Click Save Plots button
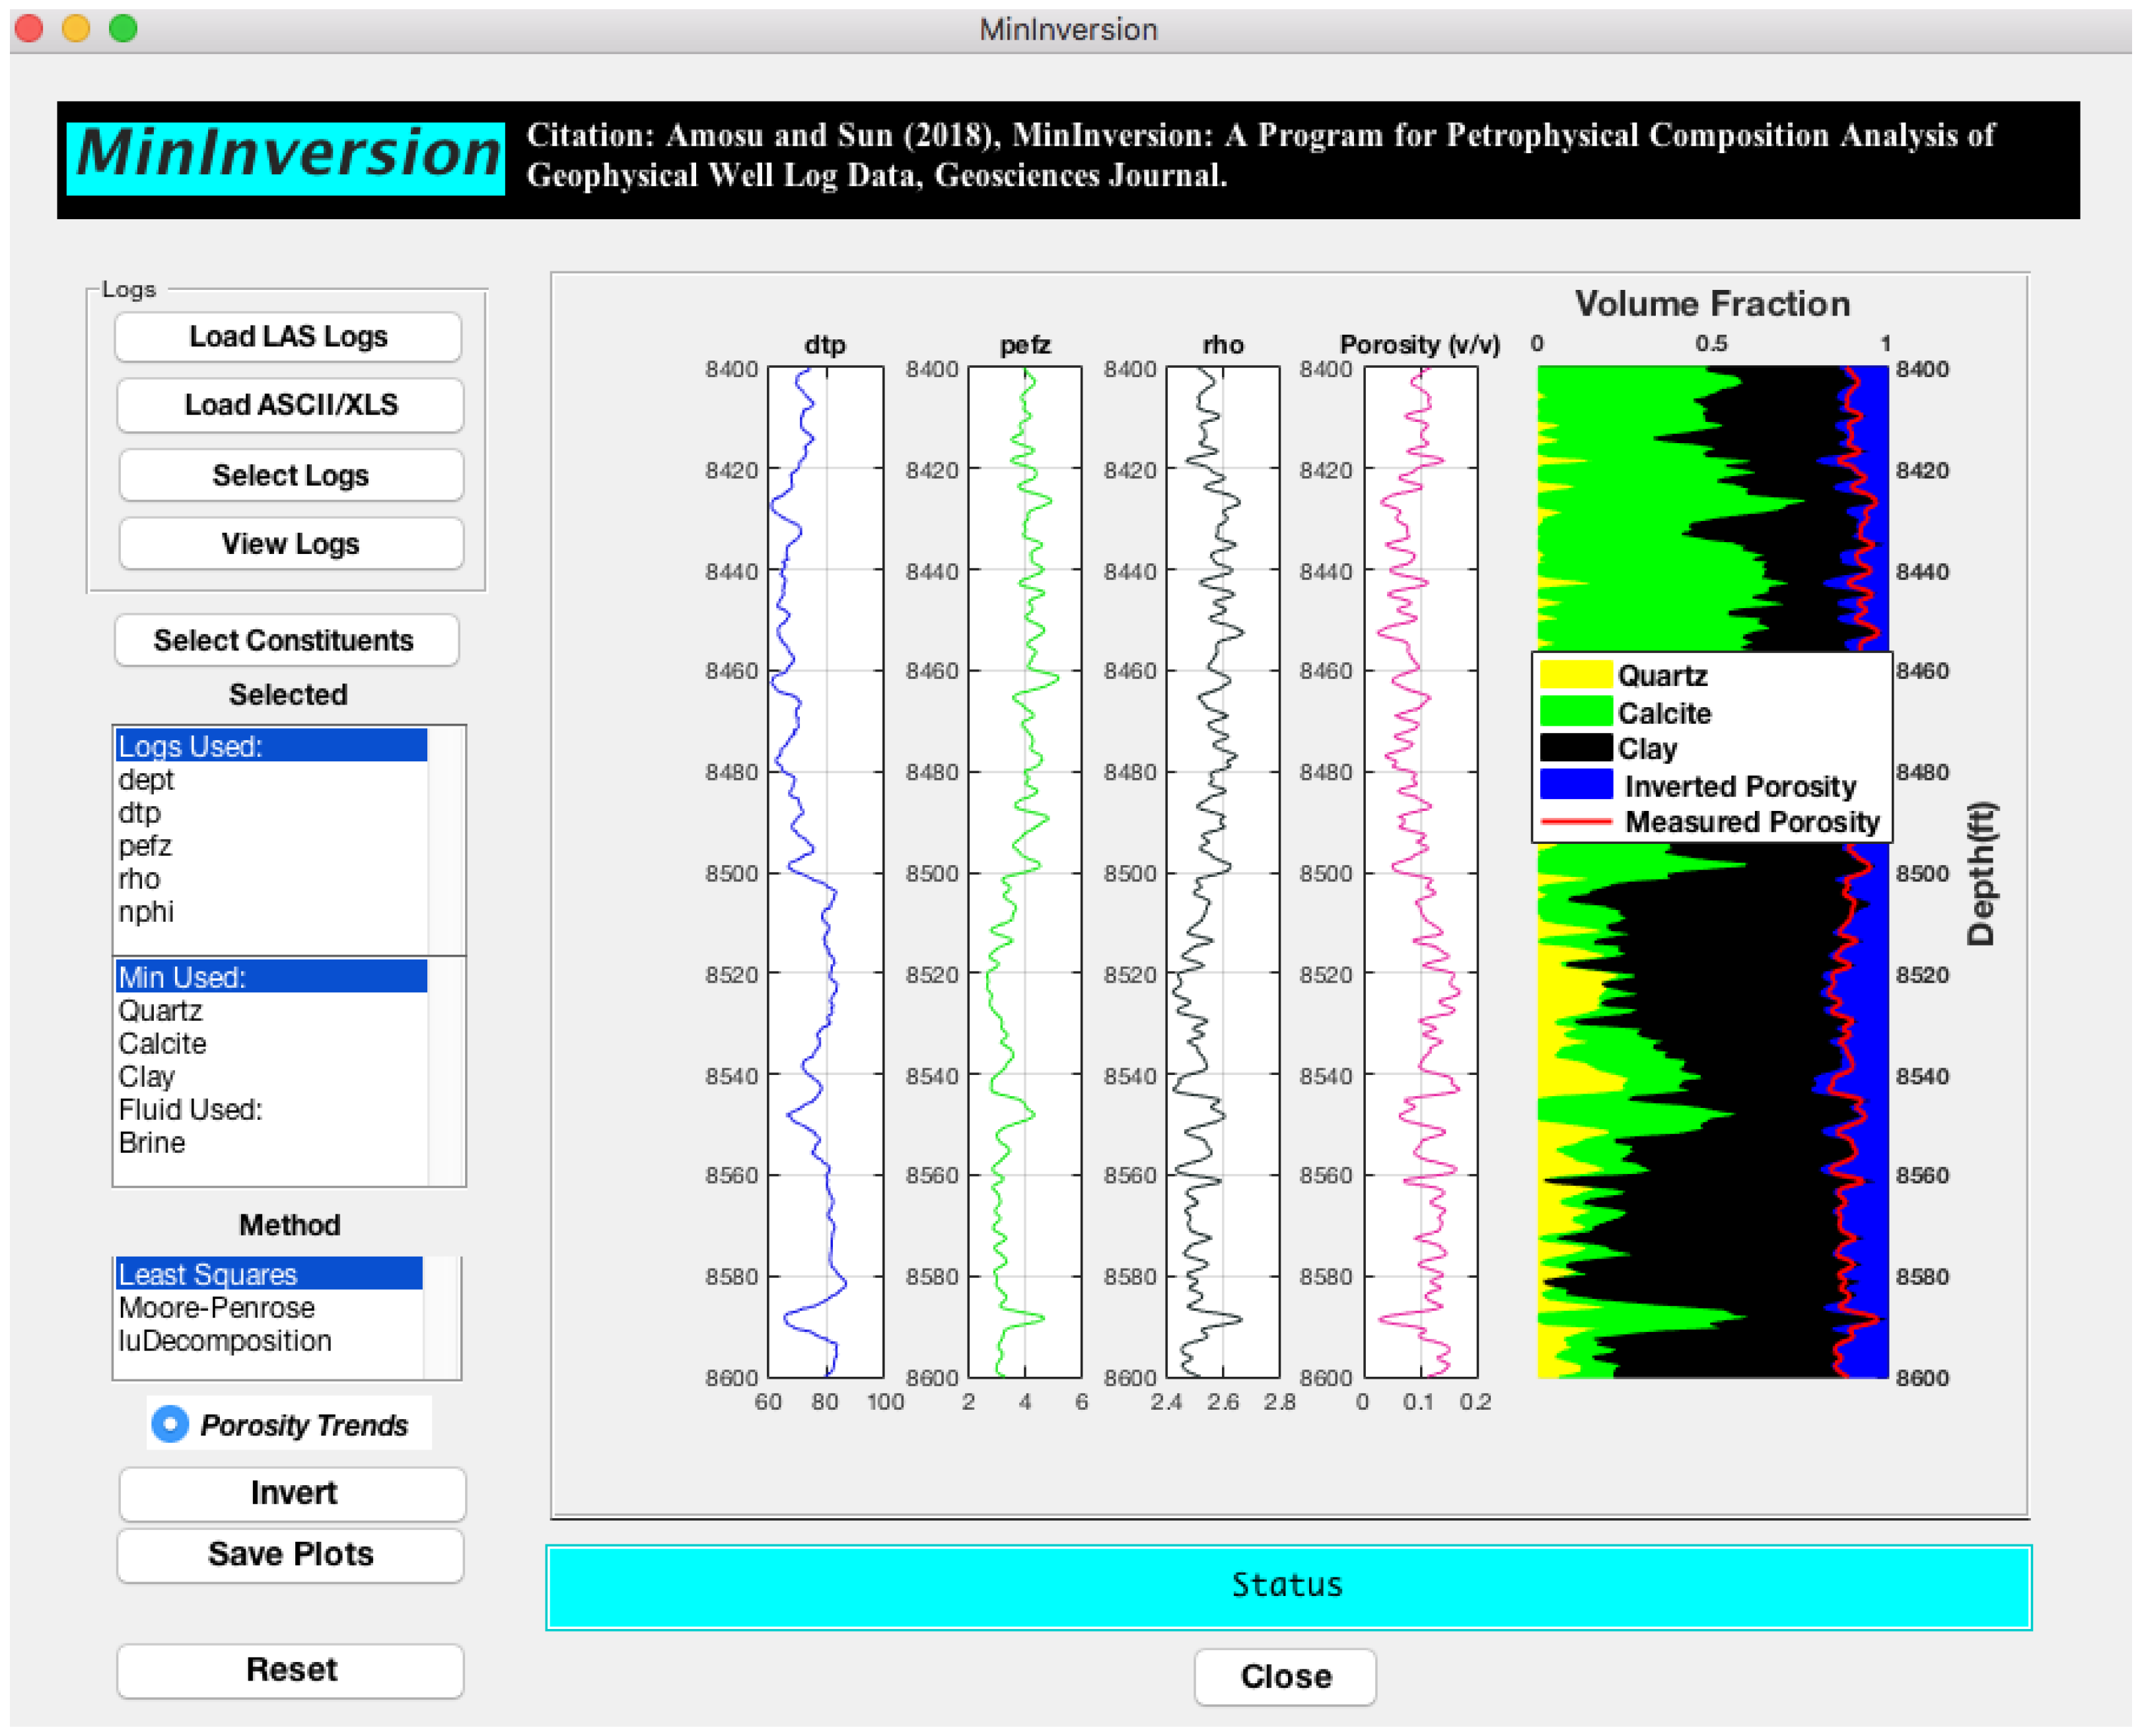 290,1554
